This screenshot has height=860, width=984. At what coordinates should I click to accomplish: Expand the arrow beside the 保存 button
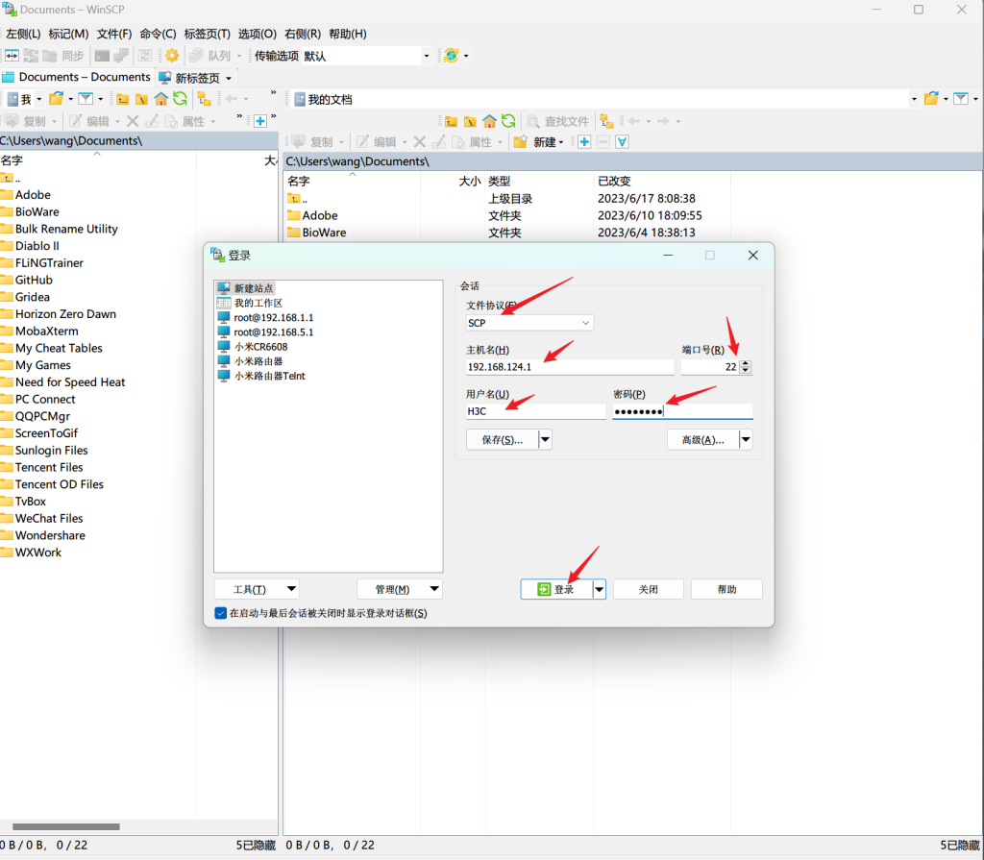[545, 440]
